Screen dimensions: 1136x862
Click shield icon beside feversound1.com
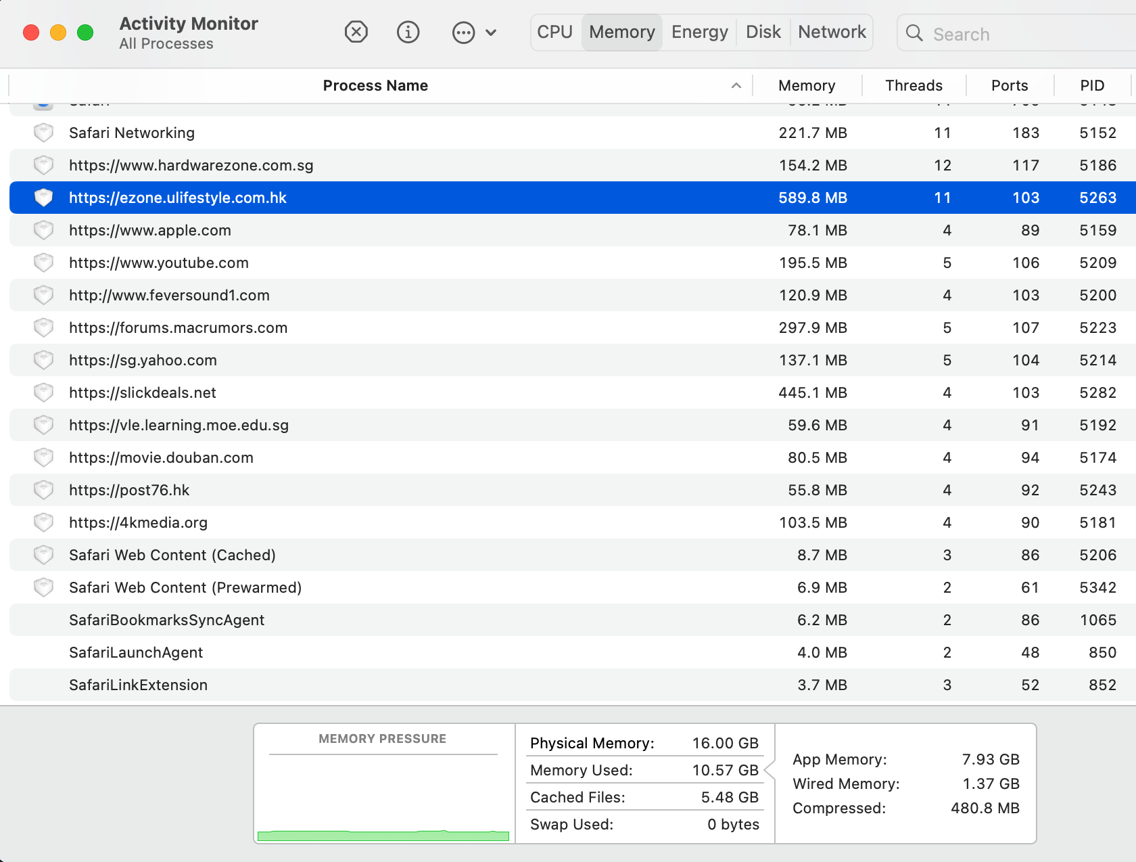pyautogui.click(x=44, y=295)
